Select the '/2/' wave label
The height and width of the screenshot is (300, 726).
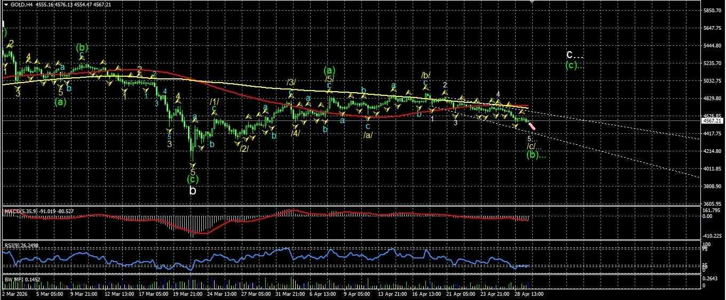click(244, 148)
